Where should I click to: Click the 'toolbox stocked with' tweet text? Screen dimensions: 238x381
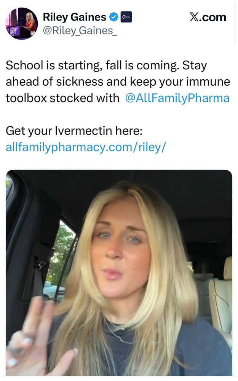[x=62, y=98]
